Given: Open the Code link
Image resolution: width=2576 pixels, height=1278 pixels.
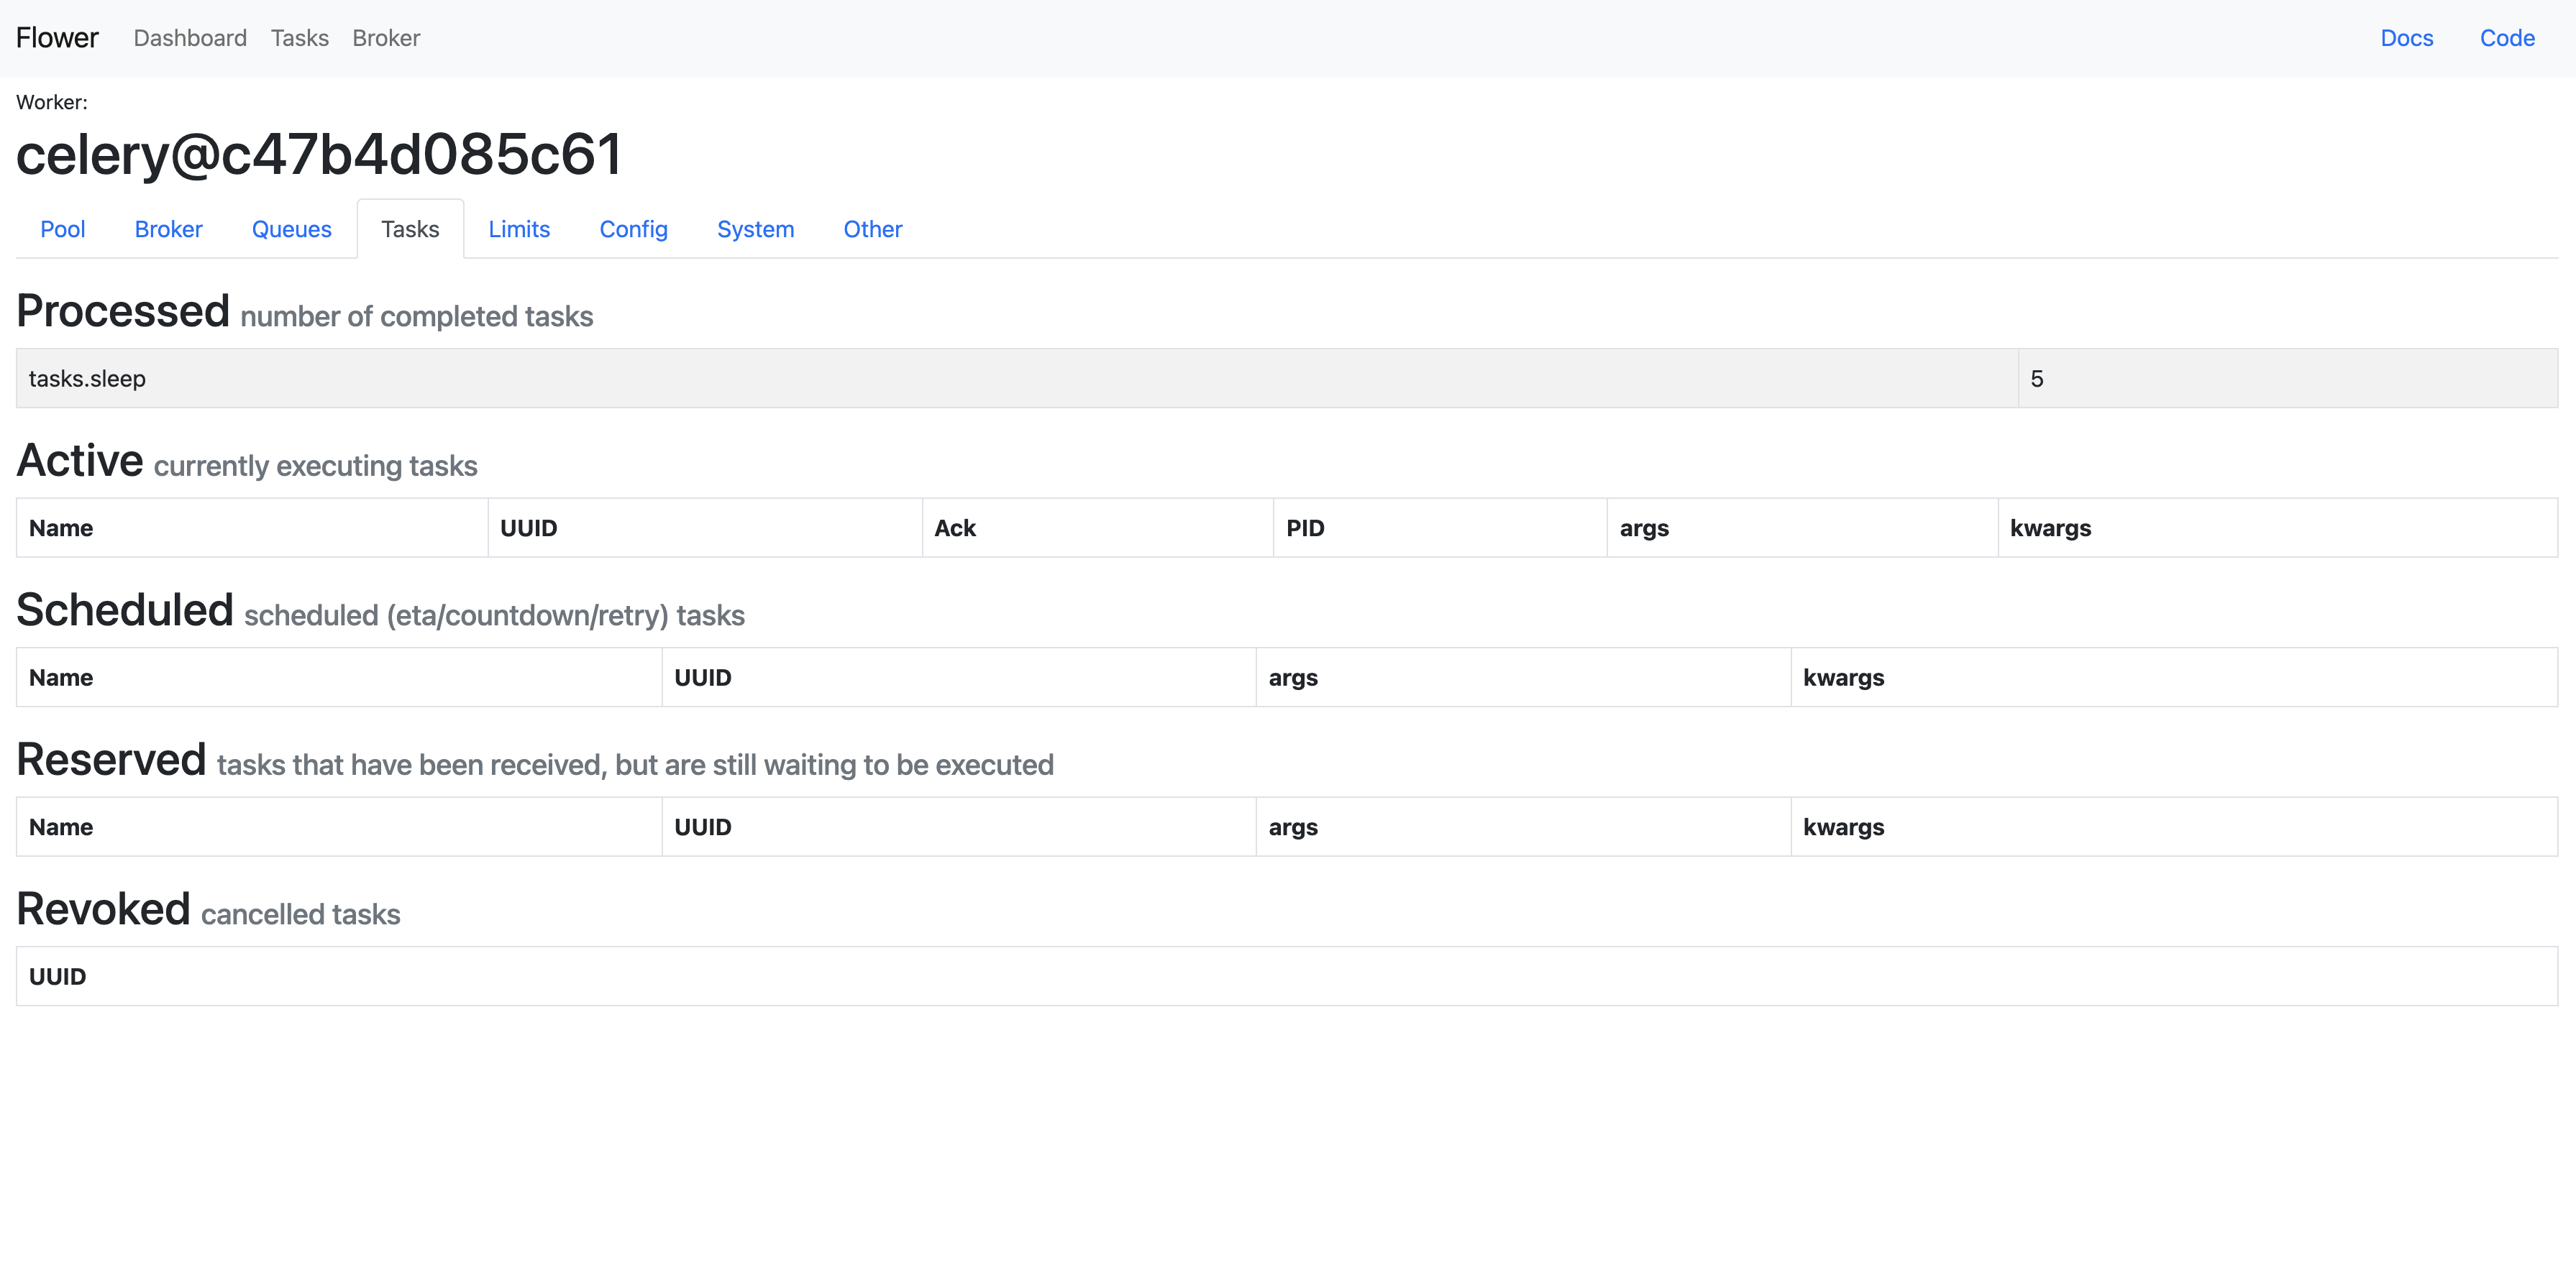Looking at the screenshot, I should pos(2506,38).
